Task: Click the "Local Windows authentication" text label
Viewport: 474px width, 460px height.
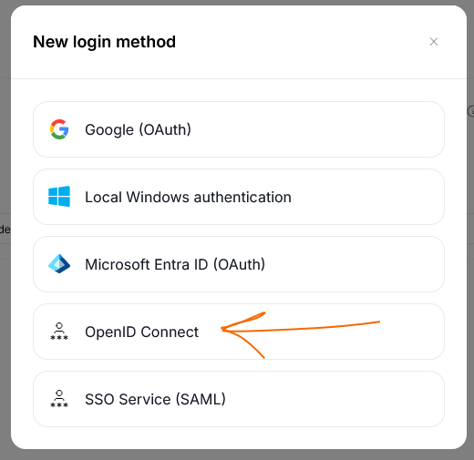Action: (x=188, y=197)
